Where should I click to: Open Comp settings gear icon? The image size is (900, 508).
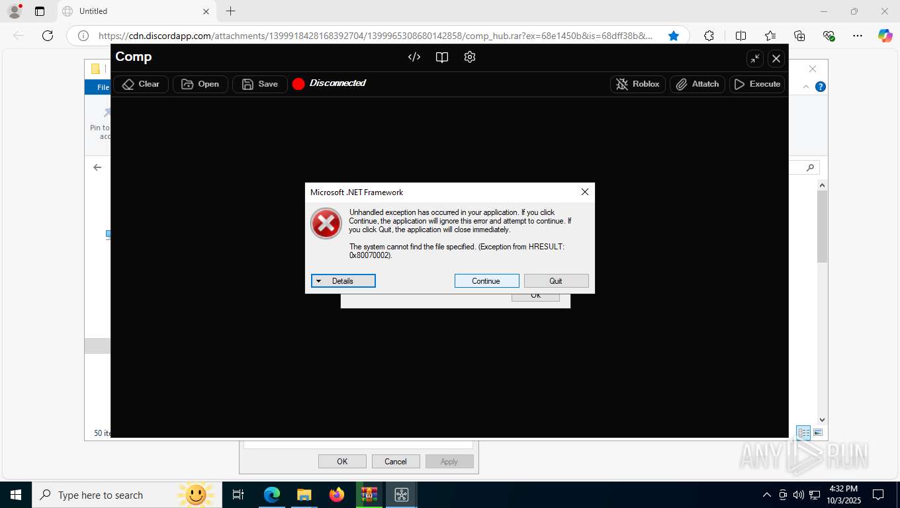pos(470,57)
